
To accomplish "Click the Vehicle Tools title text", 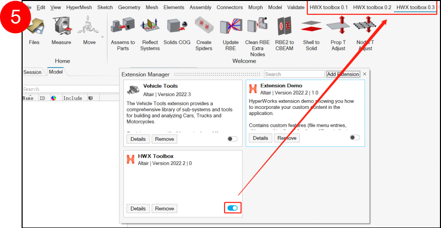I will coord(160,86).
